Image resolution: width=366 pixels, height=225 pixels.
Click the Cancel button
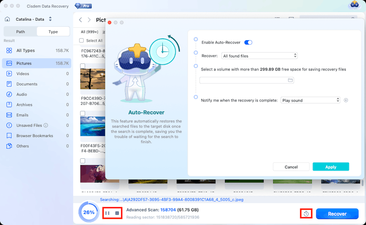click(291, 167)
